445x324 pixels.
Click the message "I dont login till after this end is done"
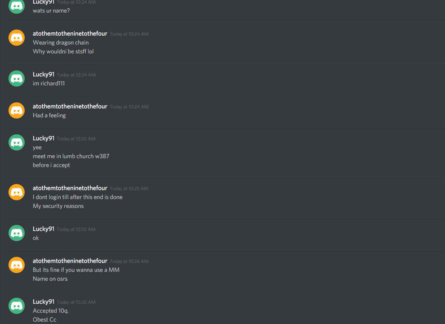click(x=78, y=197)
